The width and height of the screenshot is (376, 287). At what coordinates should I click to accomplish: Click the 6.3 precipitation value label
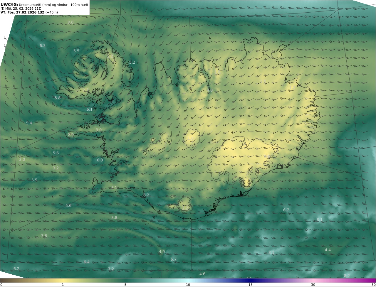tap(43, 45)
